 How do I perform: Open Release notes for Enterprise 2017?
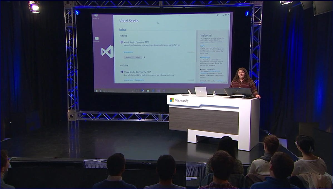(x=128, y=52)
